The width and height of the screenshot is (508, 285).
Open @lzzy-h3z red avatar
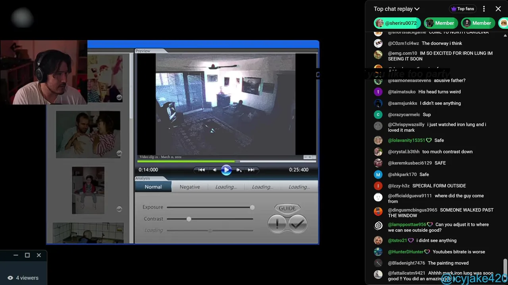[378, 186]
